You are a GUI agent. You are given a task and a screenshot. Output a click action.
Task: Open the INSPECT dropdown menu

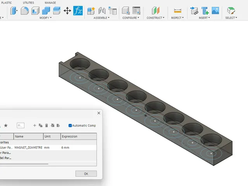click(x=177, y=18)
